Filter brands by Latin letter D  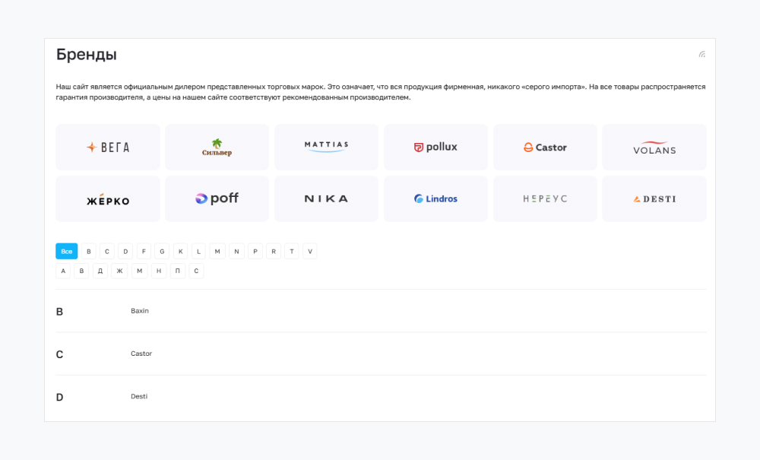coord(125,252)
